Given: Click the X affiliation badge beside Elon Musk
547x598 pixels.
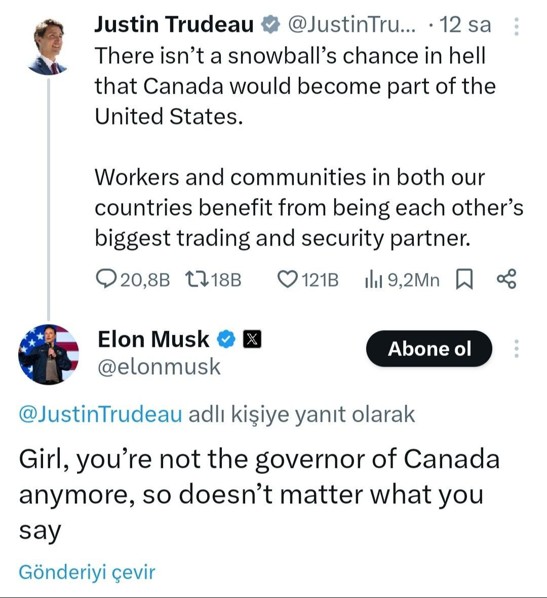Looking at the screenshot, I should coord(252,339).
